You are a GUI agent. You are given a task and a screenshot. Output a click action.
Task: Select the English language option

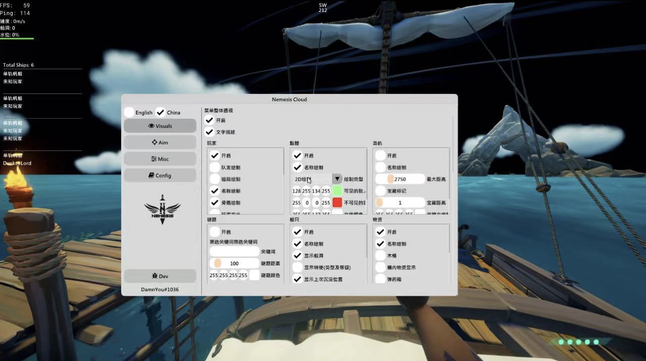point(130,112)
